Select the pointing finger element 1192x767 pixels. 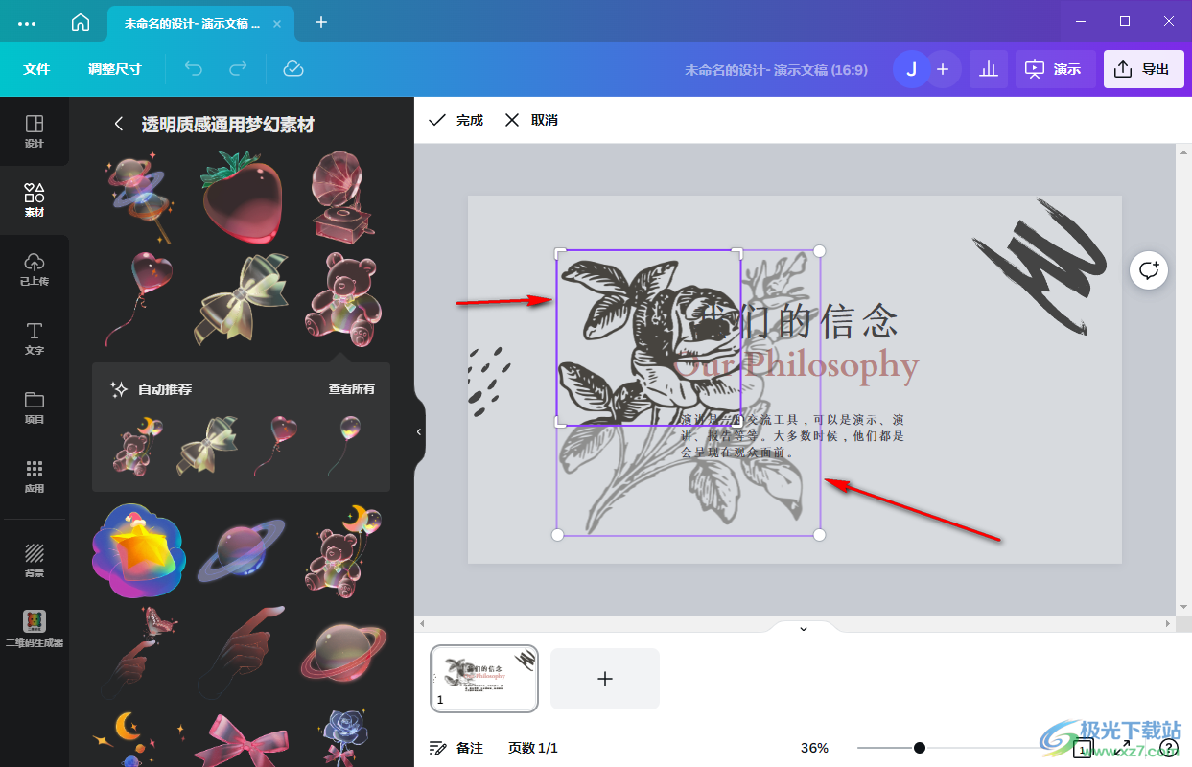coord(241,653)
